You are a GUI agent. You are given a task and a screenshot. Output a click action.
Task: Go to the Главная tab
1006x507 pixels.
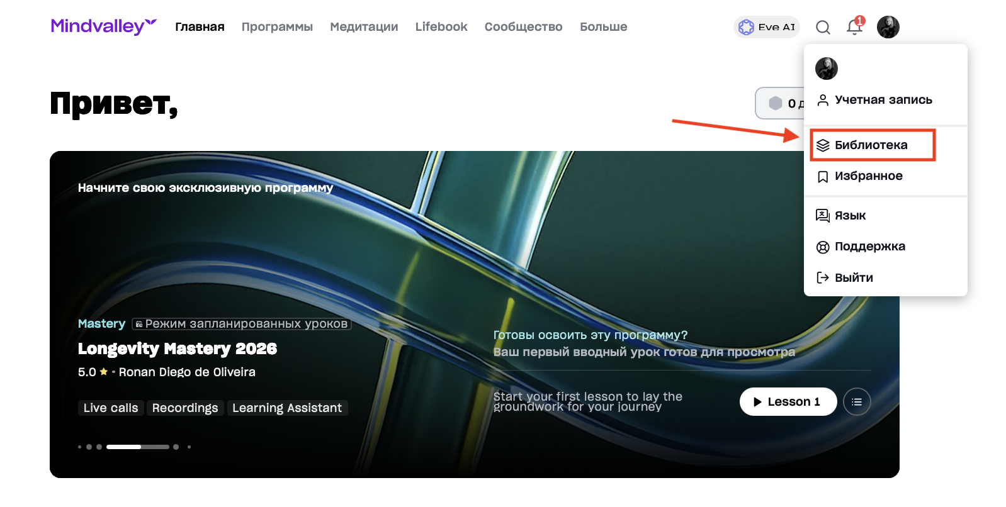pyautogui.click(x=200, y=27)
